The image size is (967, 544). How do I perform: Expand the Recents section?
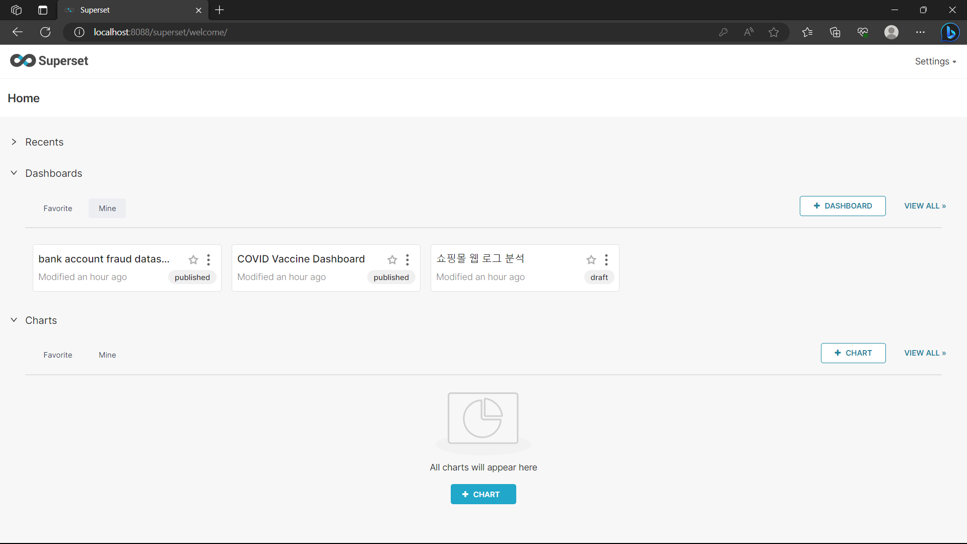[14, 142]
